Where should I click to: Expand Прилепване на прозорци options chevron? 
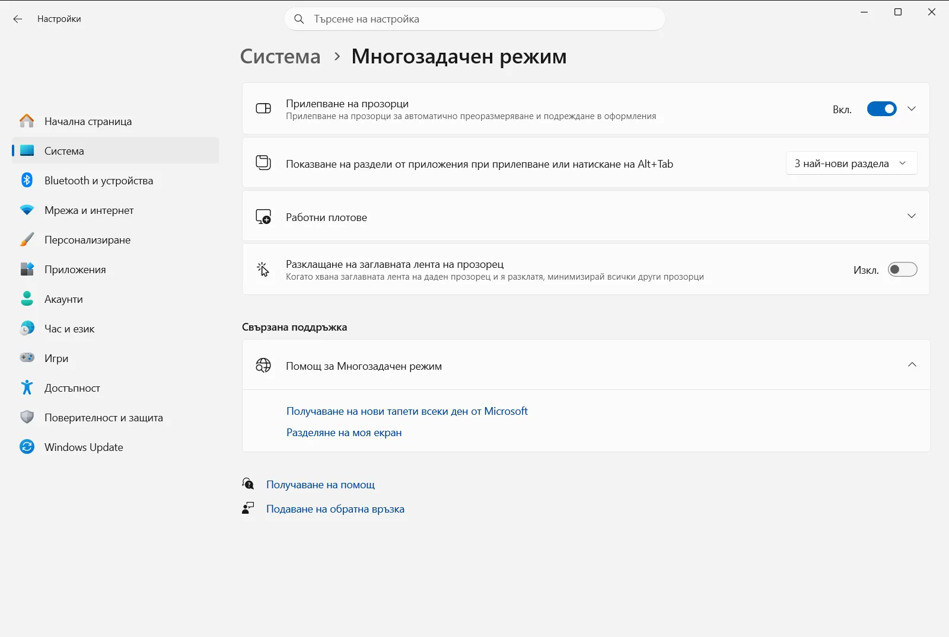tap(912, 109)
